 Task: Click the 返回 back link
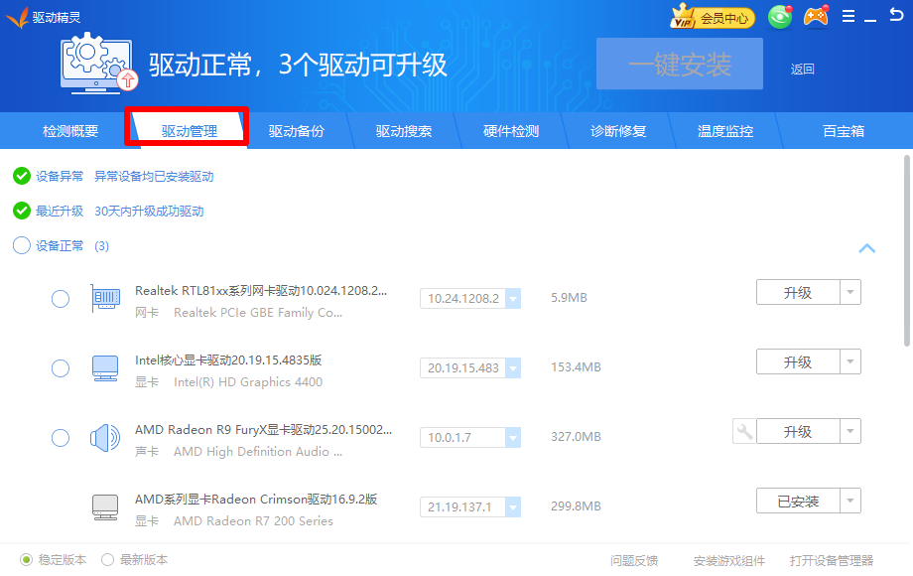pyautogui.click(x=802, y=69)
